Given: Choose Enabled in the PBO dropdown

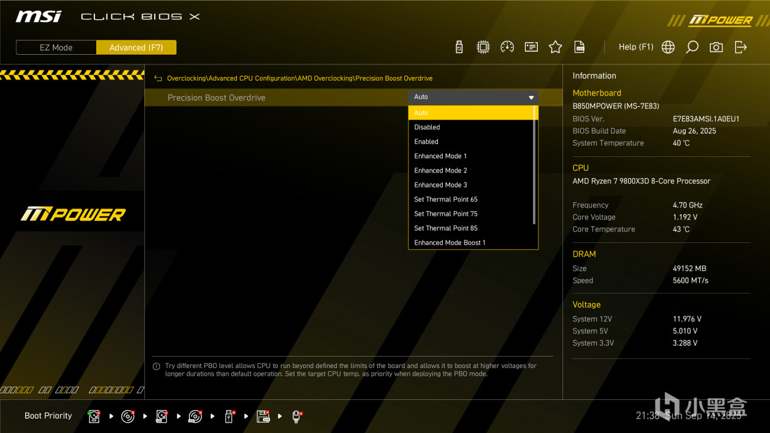Looking at the screenshot, I should (x=471, y=142).
